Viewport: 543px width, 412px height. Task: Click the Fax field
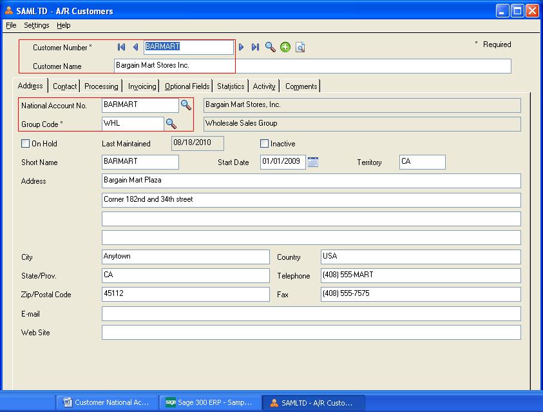point(421,294)
